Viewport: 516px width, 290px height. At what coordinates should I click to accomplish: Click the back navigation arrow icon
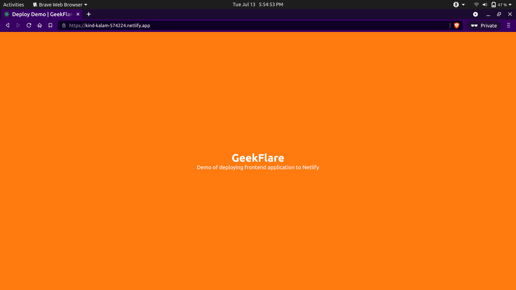pyautogui.click(x=8, y=25)
